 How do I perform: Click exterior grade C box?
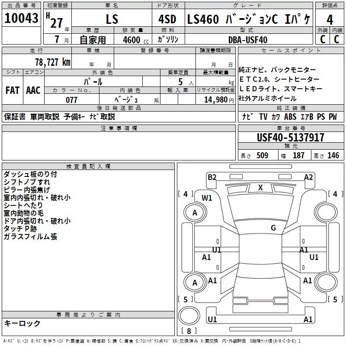pos(323,39)
